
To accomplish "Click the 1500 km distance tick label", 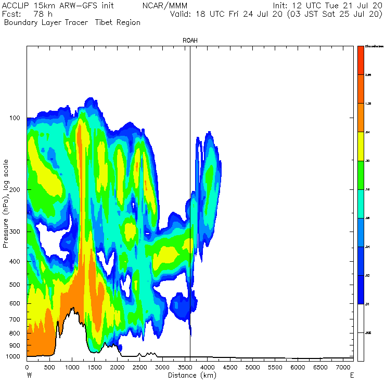I will (95, 367).
